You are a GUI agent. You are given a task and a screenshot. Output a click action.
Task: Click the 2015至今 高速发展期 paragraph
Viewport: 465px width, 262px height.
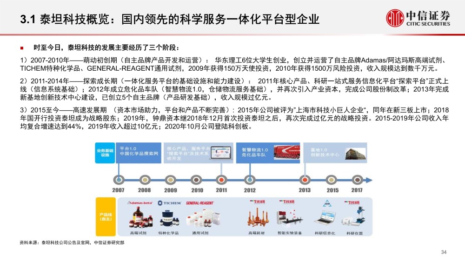234,118
